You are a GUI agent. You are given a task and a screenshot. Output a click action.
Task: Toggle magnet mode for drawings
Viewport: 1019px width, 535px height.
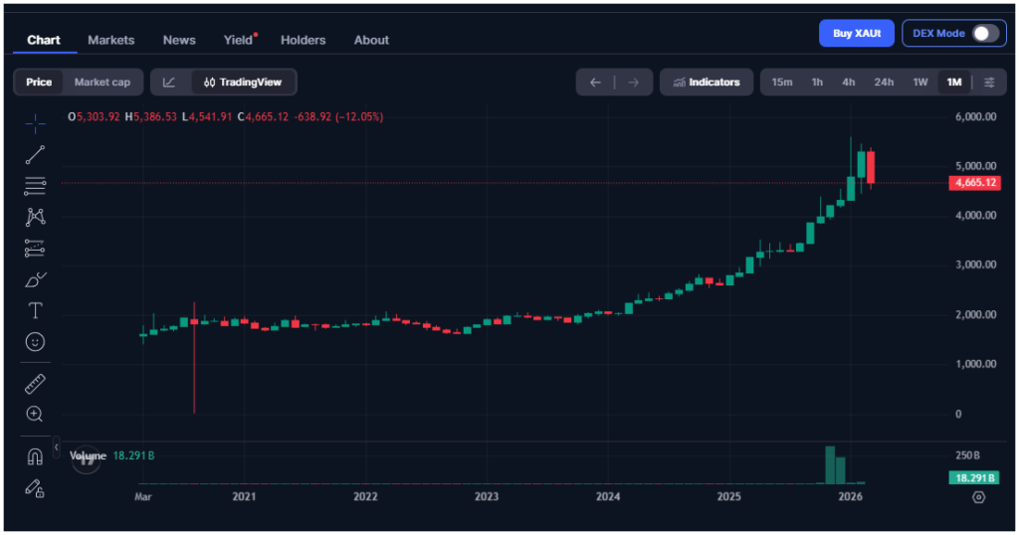pos(35,456)
